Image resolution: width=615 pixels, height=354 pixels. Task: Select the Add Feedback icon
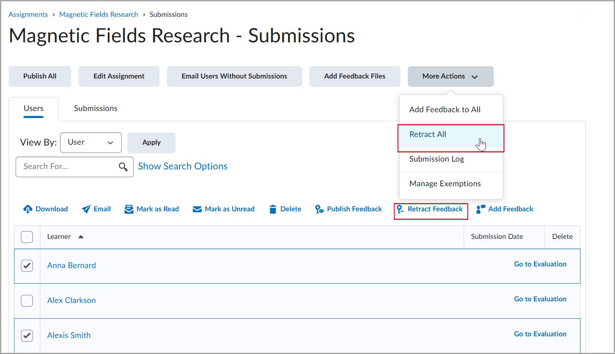[x=480, y=209]
